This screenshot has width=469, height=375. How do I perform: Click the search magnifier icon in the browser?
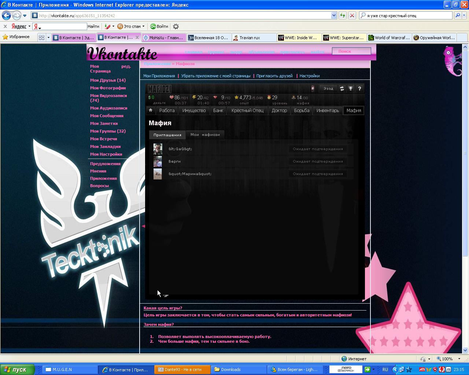click(457, 15)
